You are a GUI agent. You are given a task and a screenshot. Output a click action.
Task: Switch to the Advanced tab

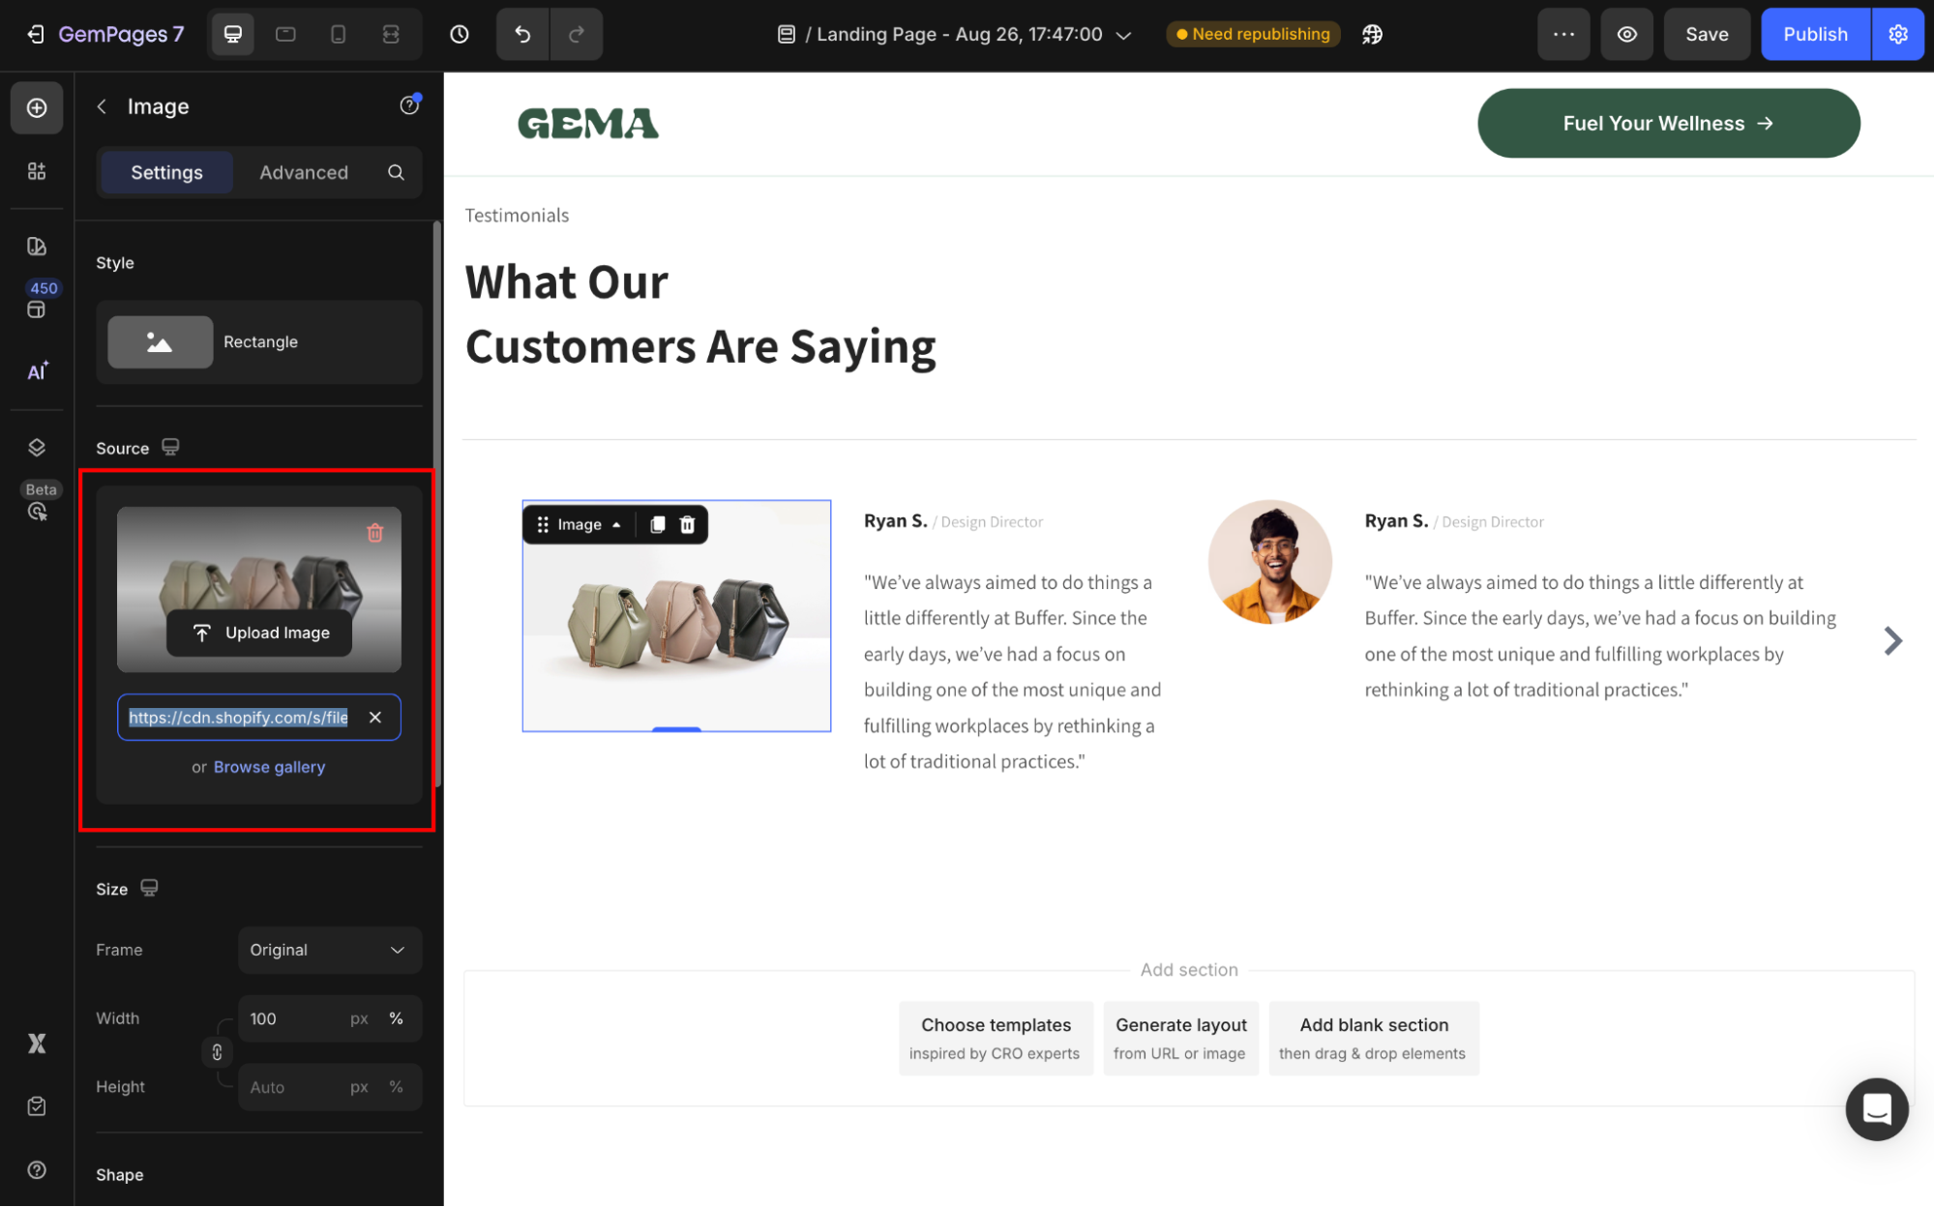click(304, 172)
